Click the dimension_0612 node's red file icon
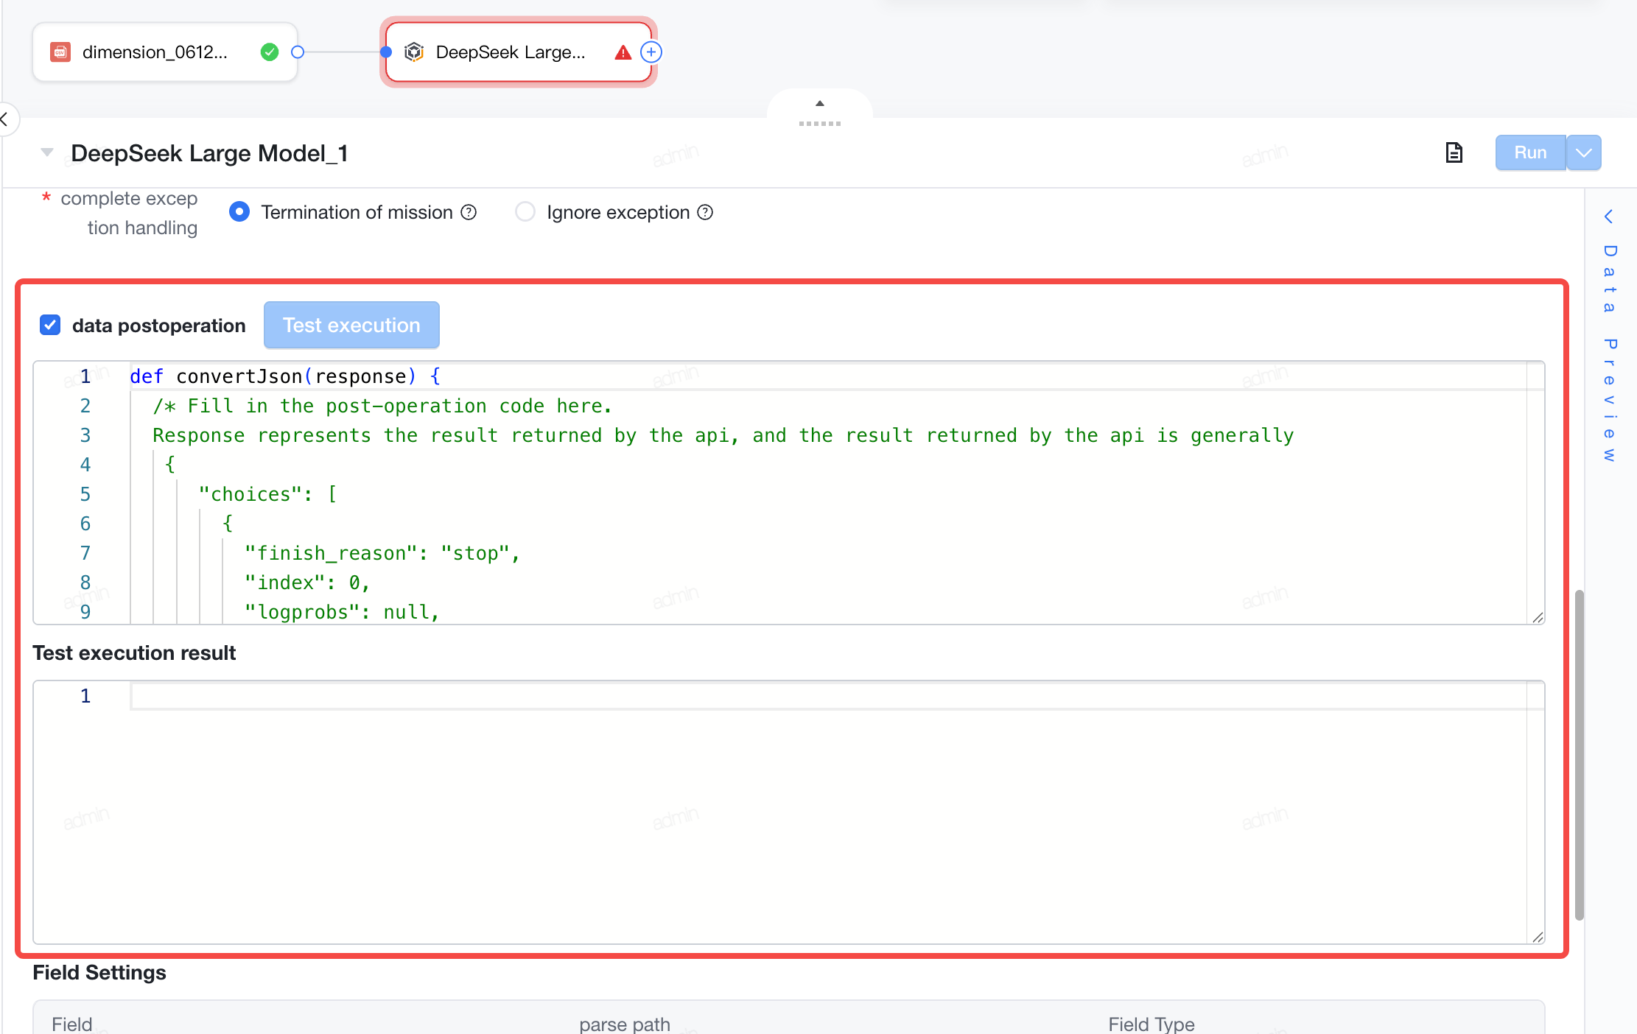 point(60,52)
